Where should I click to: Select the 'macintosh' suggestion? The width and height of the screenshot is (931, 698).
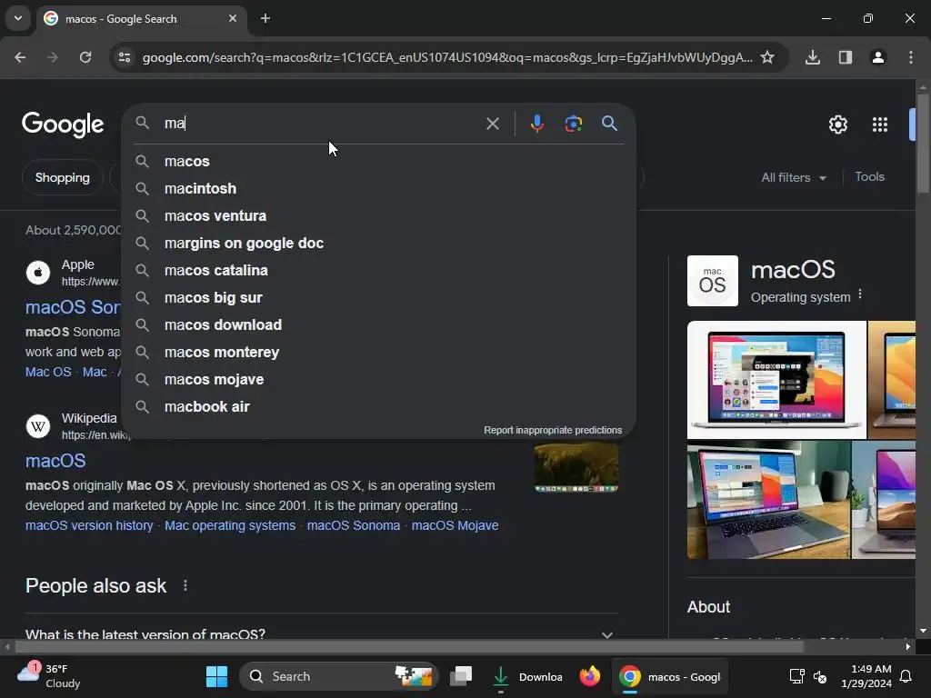[378, 189]
